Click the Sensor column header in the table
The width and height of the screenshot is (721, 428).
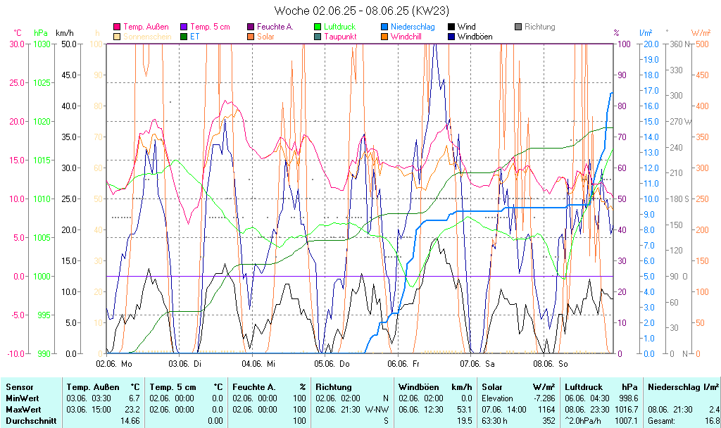click(x=19, y=387)
